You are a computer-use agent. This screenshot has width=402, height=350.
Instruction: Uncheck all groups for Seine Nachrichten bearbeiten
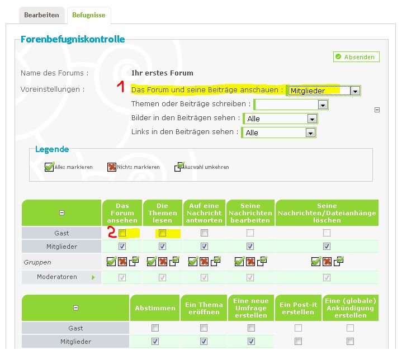coord(250,262)
